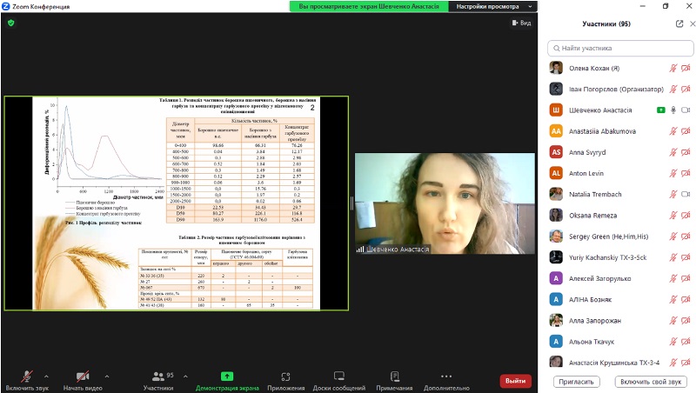The height and width of the screenshot is (393, 696).
Task: Click Шевченко Анастасія speaker video tile
Action: point(445,203)
